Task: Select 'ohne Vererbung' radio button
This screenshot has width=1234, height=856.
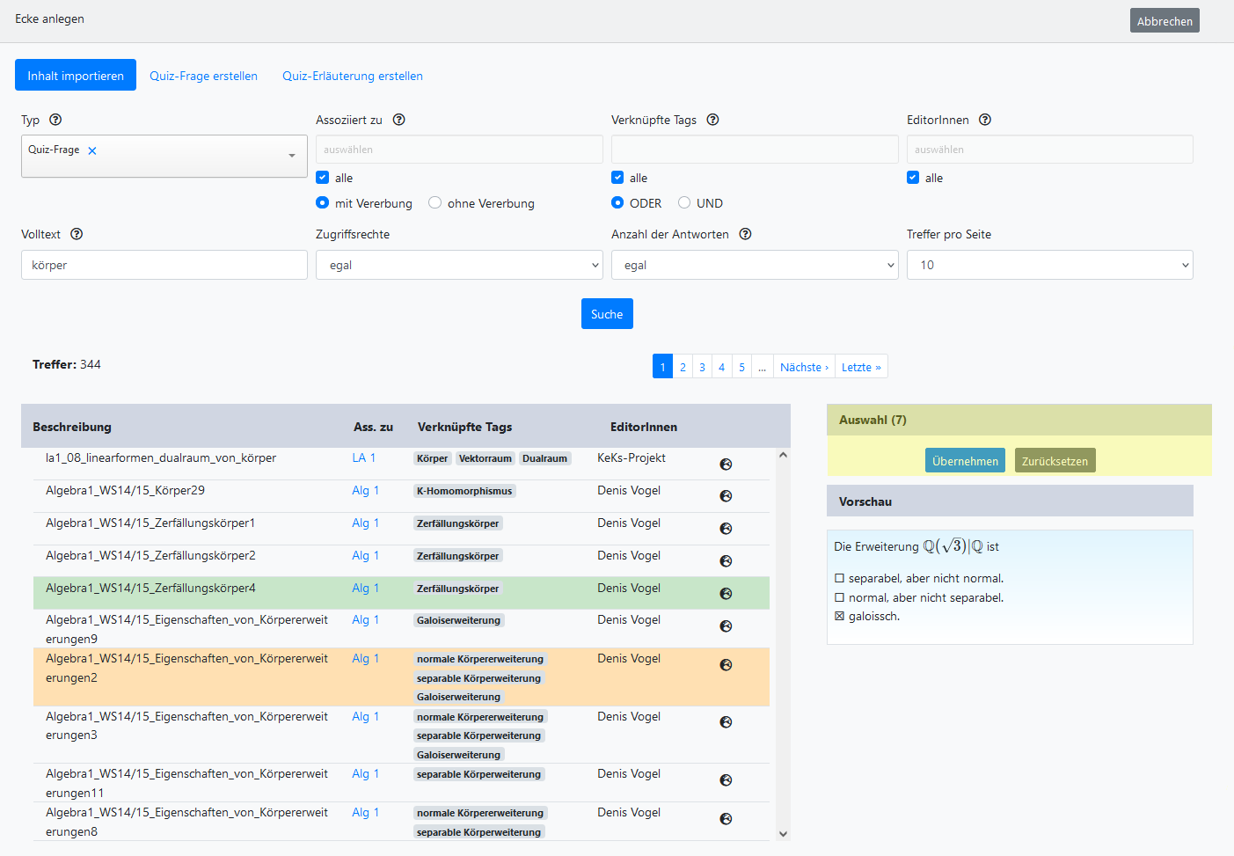Action: (435, 203)
